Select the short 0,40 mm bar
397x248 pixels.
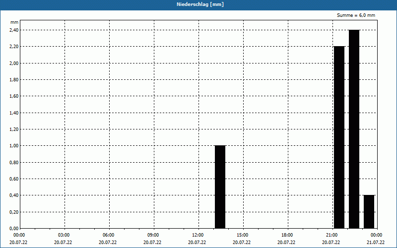(x=369, y=212)
